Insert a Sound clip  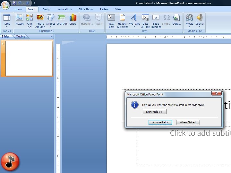[200, 21]
